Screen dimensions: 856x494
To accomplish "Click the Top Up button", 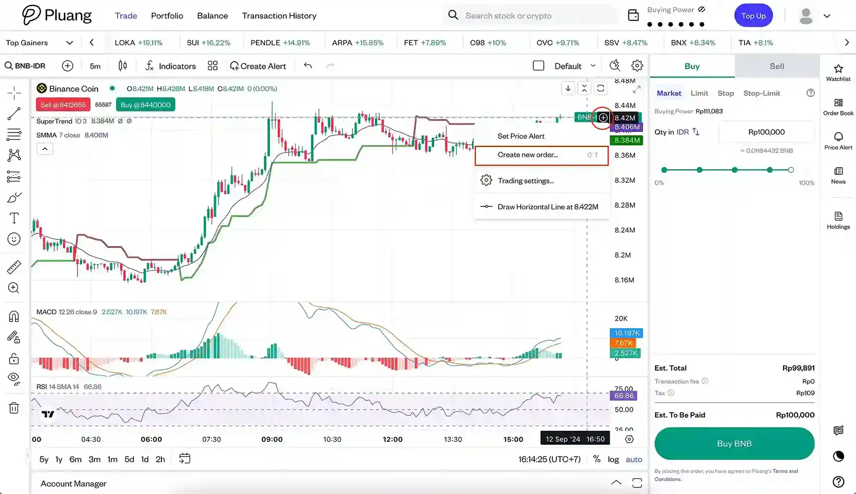I will [753, 16].
